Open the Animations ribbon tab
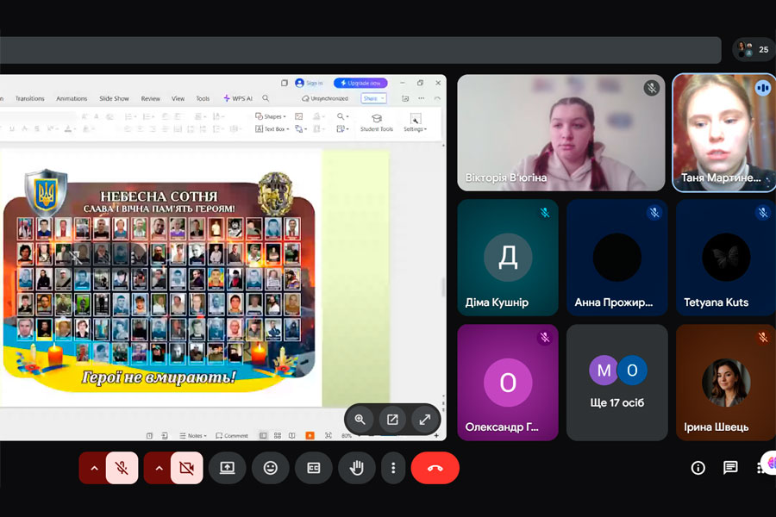 tap(72, 98)
